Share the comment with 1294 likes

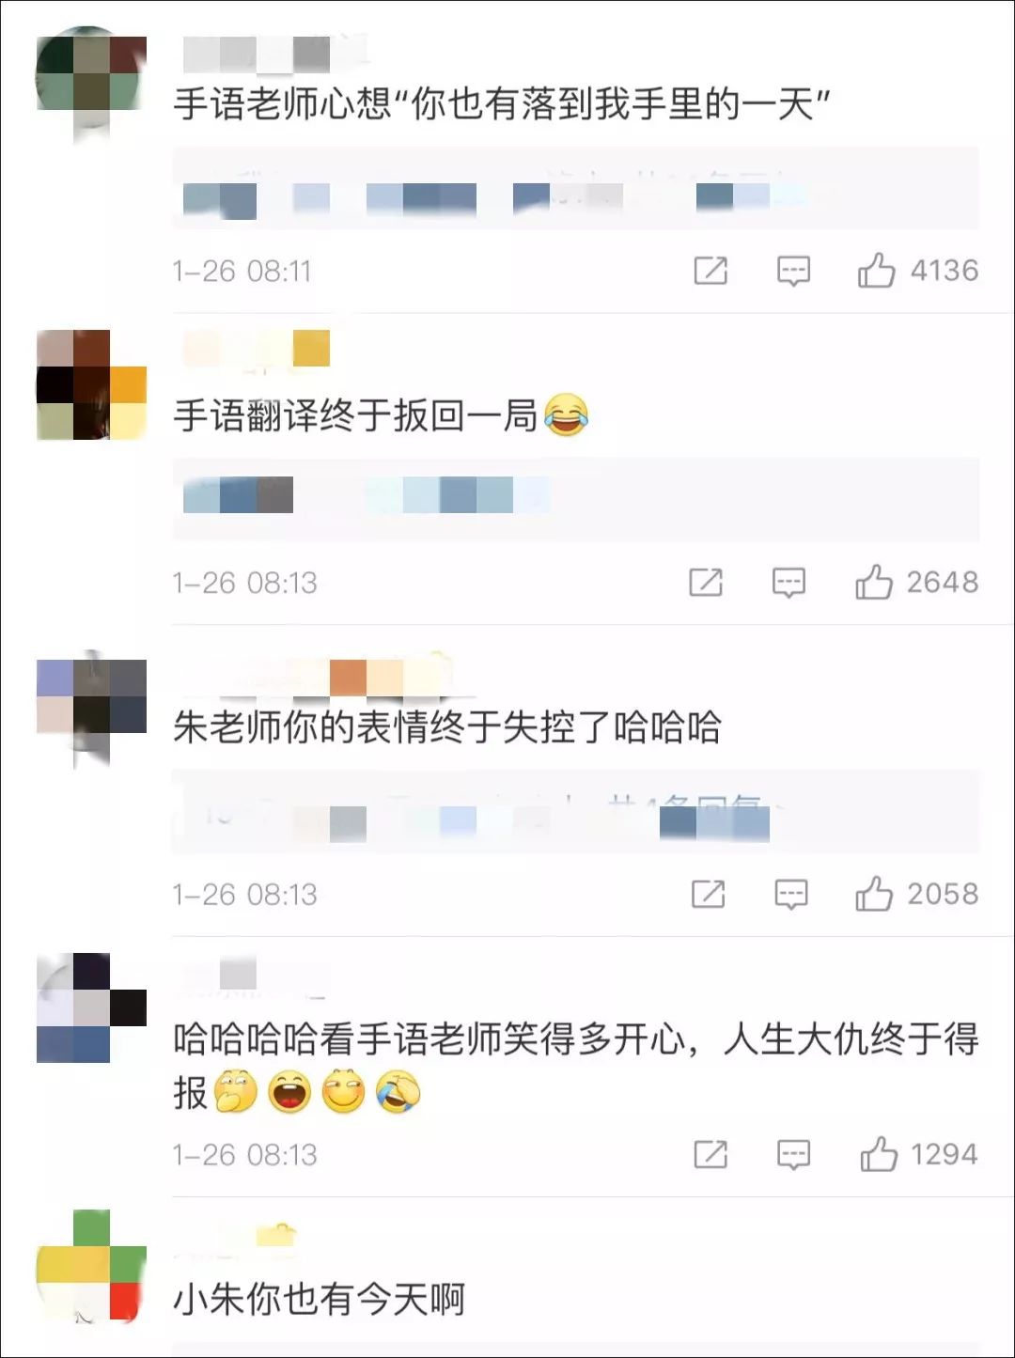click(710, 1154)
